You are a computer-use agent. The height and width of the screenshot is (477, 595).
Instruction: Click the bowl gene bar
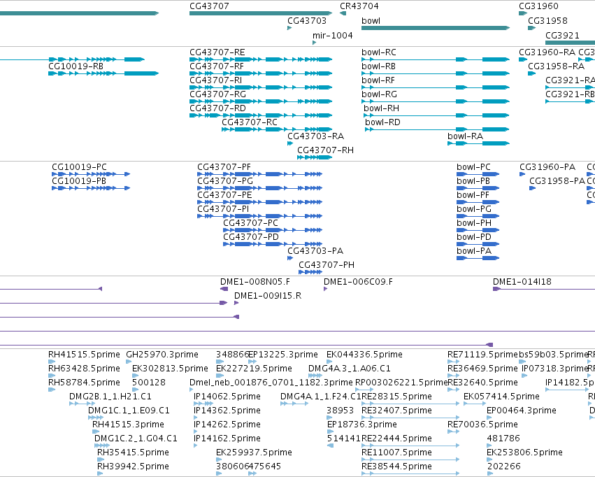click(x=436, y=28)
